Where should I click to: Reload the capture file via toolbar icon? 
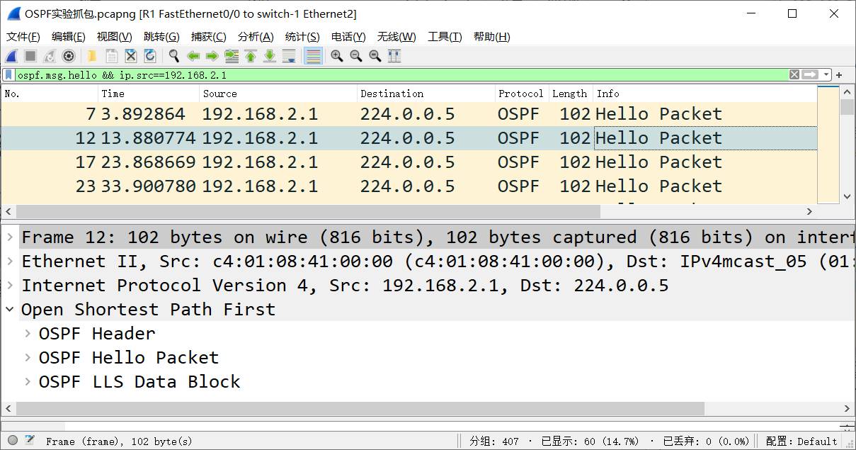point(150,57)
